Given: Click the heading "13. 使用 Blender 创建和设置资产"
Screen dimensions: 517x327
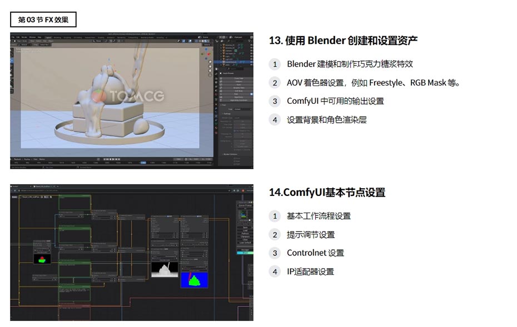Looking at the screenshot, I should [x=343, y=41].
